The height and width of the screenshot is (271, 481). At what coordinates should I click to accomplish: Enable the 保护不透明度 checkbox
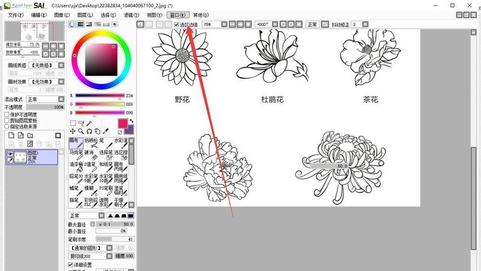point(7,114)
